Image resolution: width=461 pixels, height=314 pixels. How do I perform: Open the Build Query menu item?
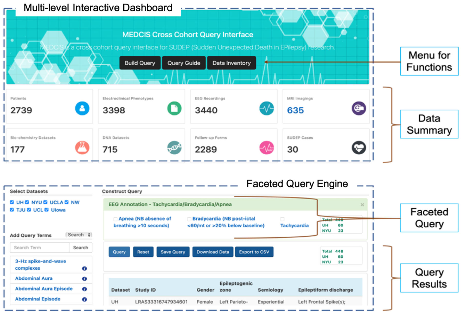pos(140,63)
